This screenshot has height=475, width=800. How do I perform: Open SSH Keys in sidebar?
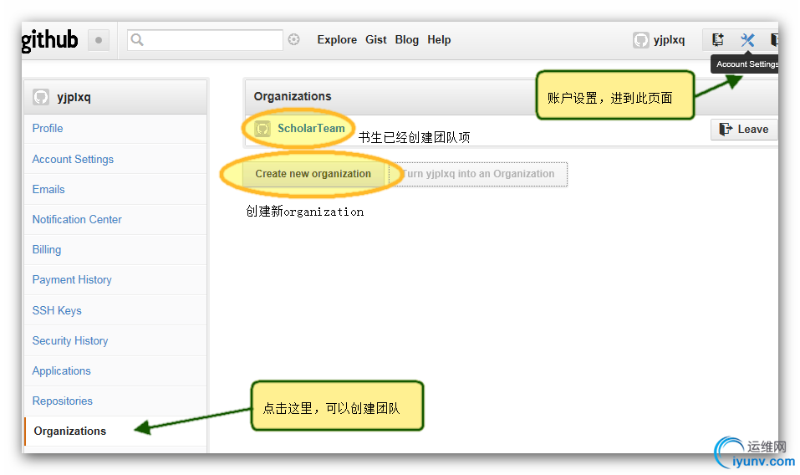pyautogui.click(x=115, y=310)
